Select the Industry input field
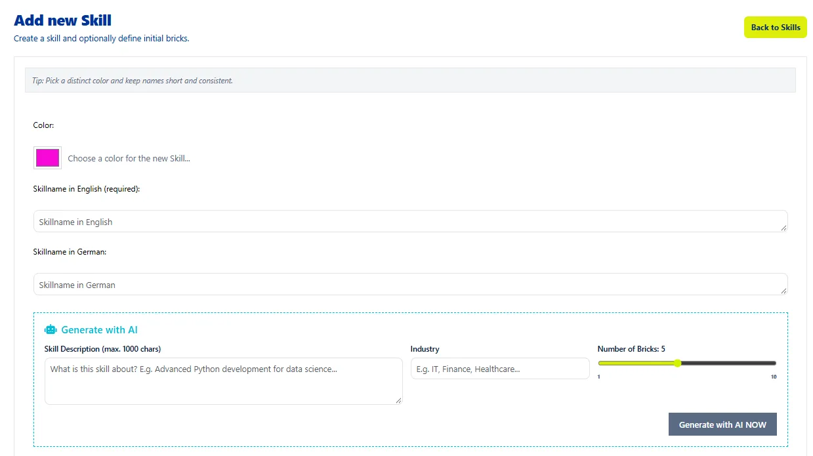The width and height of the screenshot is (813, 456). (500, 369)
